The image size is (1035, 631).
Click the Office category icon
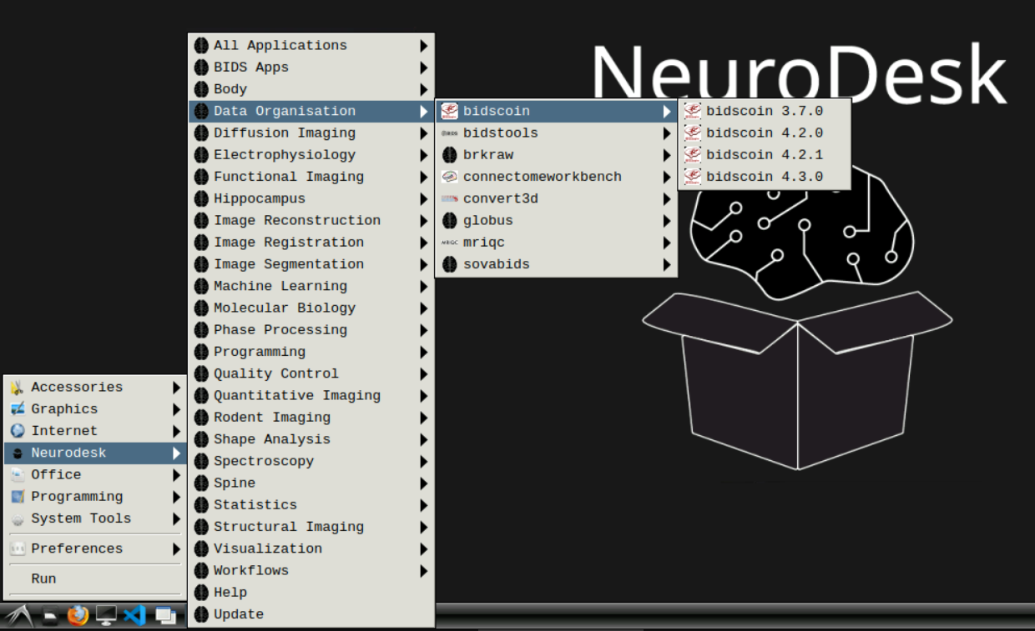18,474
